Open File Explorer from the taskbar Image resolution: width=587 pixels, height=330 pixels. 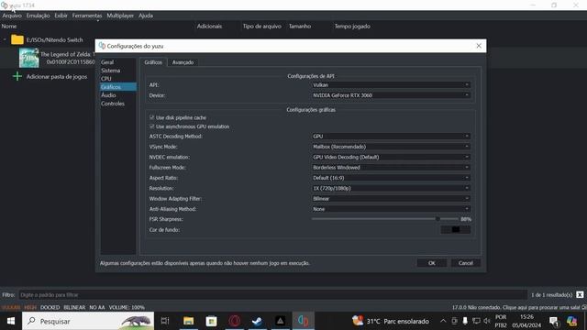188,321
